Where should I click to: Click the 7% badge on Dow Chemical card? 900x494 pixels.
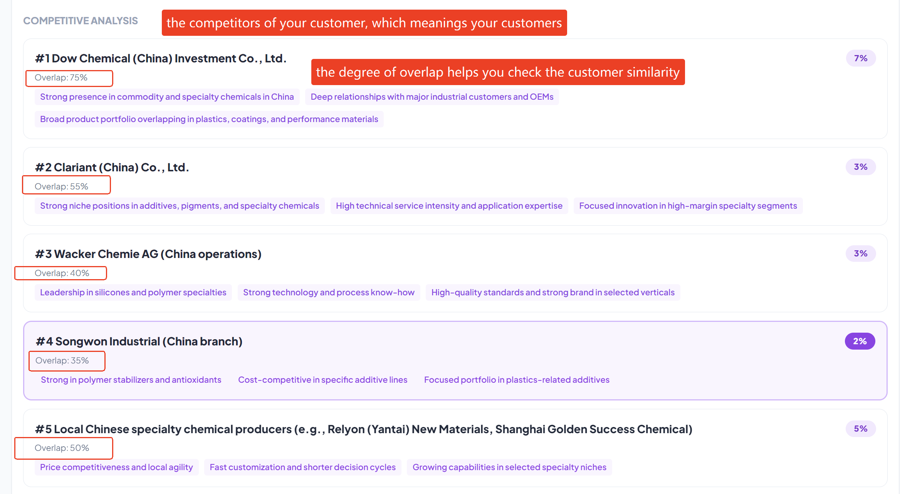(861, 58)
